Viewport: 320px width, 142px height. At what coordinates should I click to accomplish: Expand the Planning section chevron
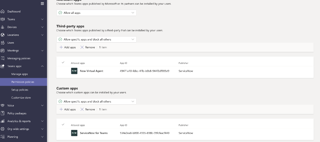42,137
